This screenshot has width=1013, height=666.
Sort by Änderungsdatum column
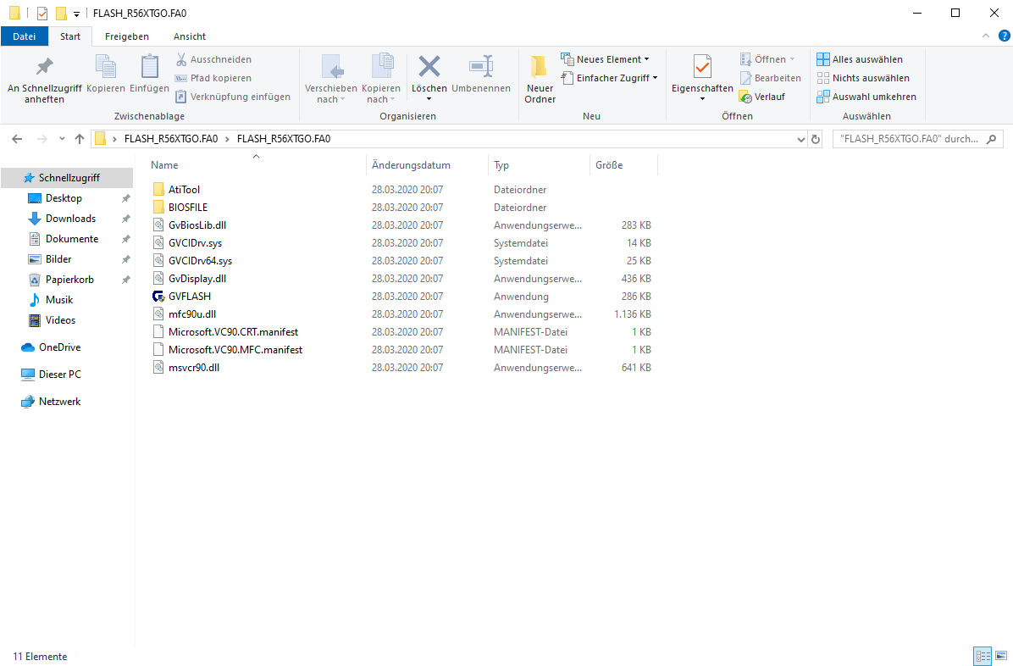point(427,165)
